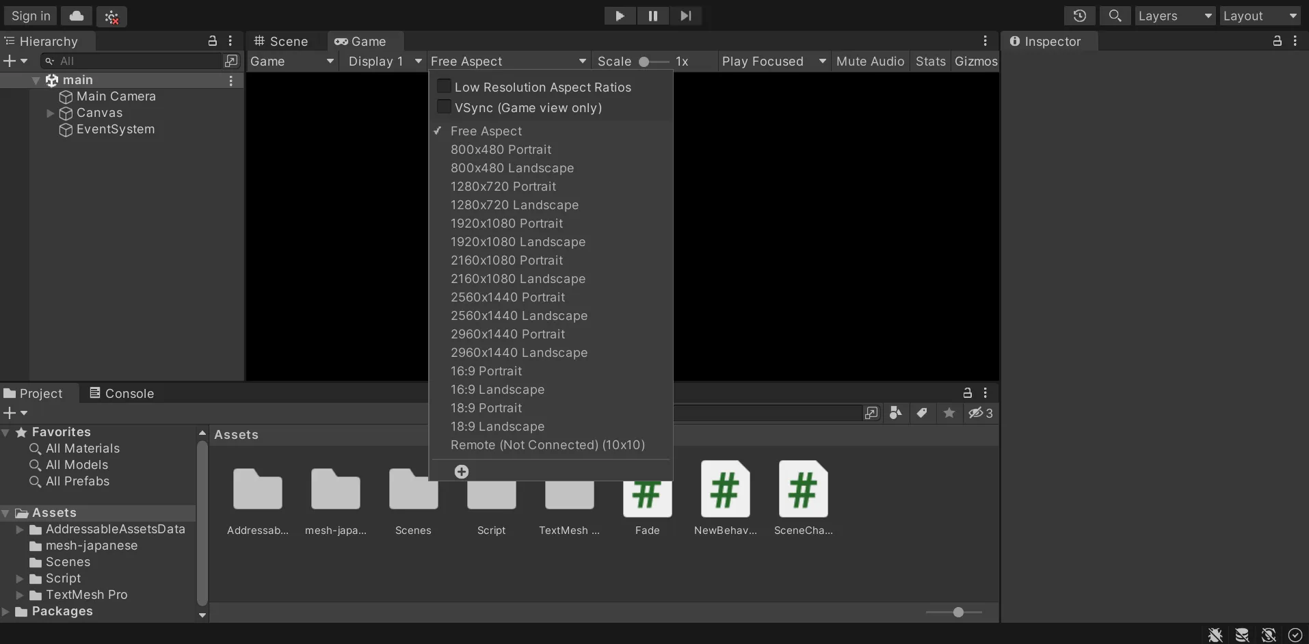Image resolution: width=1309 pixels, height=644 pixels.
Task: Open main scene options menu
Action: click(231, 81)
